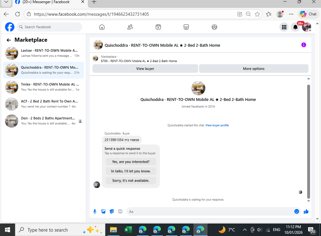Open the emoji picker smiley icon
This screenshot has height=236, width=321.
[297, 212]
